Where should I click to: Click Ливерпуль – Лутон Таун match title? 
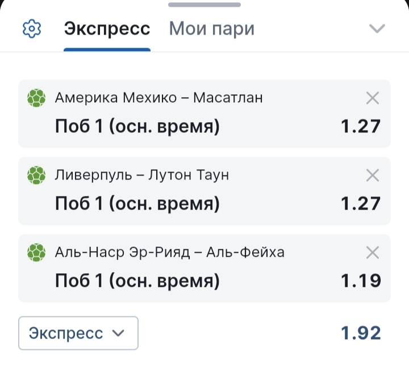(142, 175)
